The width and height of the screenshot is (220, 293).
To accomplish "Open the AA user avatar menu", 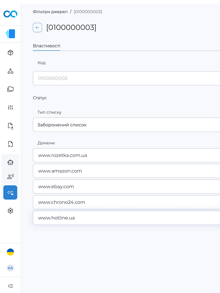I will point(10,268).
